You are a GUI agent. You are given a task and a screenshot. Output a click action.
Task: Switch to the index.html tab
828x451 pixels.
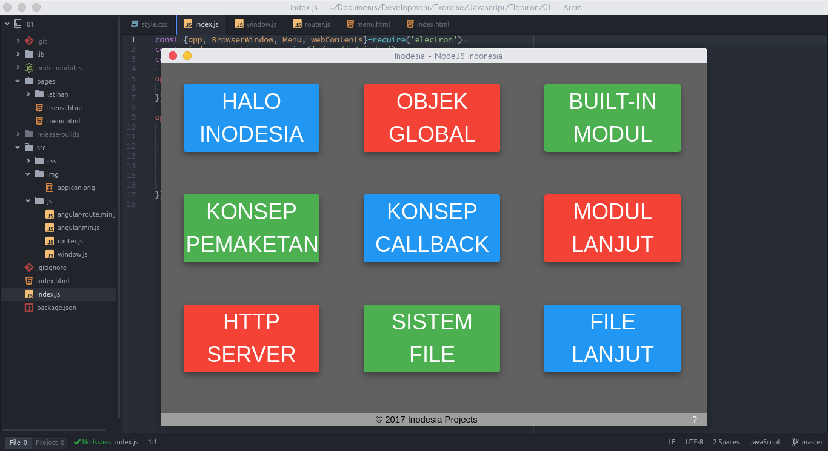pos(427,24)
